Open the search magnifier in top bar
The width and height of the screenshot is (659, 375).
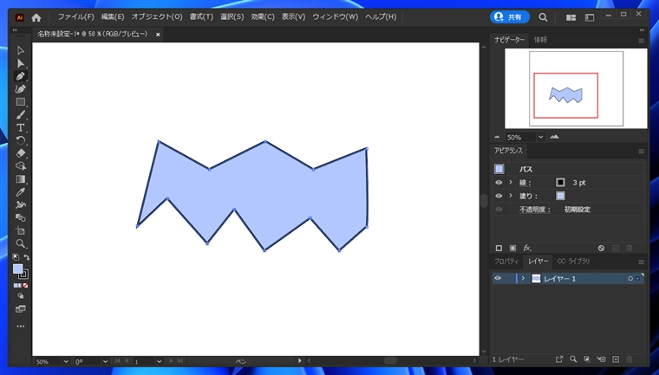click(x=543, y=17)
